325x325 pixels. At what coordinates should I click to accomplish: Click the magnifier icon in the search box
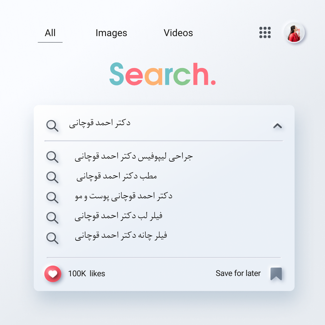click(52, 125)
